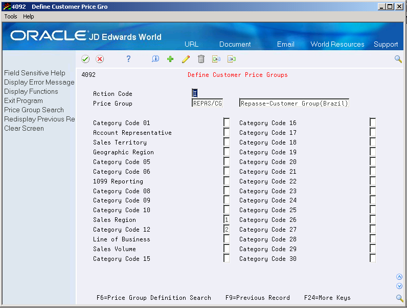This screenshot has height=308, width=407.
Task: Open the Help menu
Action: click(x=29, y=16)
